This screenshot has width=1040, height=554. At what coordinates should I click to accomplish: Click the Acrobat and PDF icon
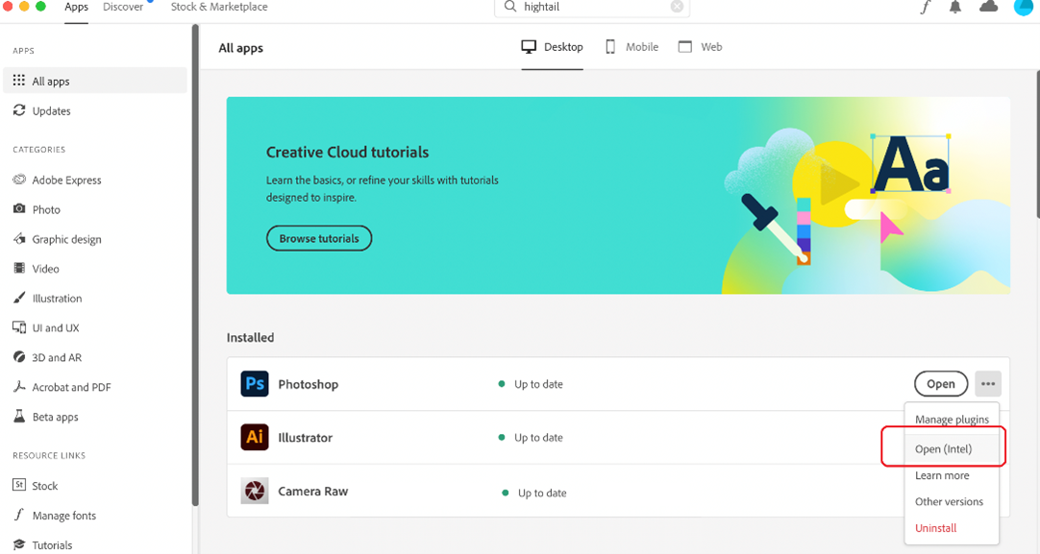pos(19,386)
